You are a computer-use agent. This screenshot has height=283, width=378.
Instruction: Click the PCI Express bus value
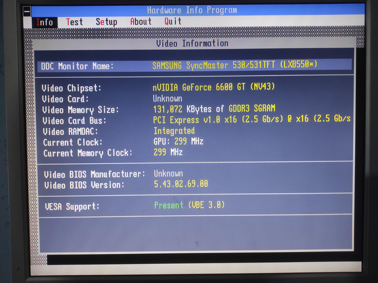tap(251, 119)
